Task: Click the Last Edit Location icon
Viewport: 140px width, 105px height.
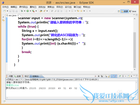Action: pos(78,11)
